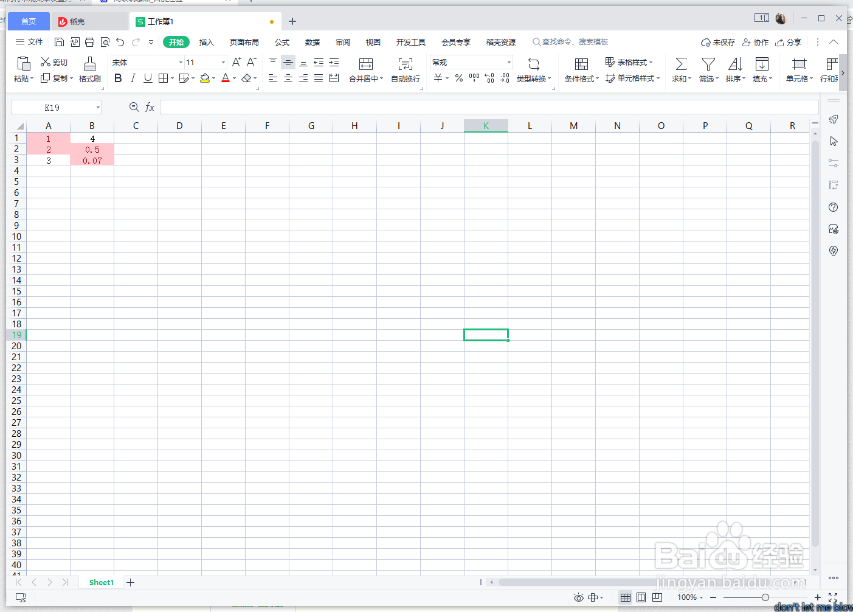Open the 文件 (File) menu

point(29,42)
